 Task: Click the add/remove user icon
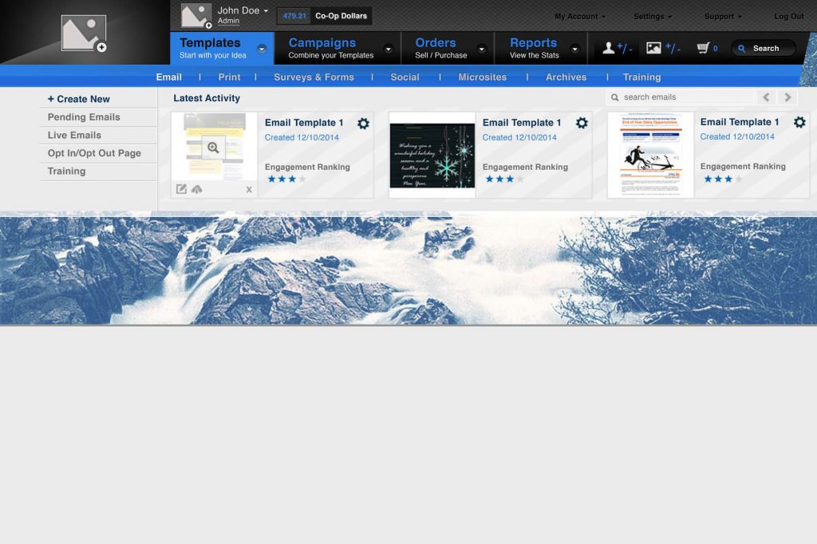pyautogui.click(x=617, y=49)
